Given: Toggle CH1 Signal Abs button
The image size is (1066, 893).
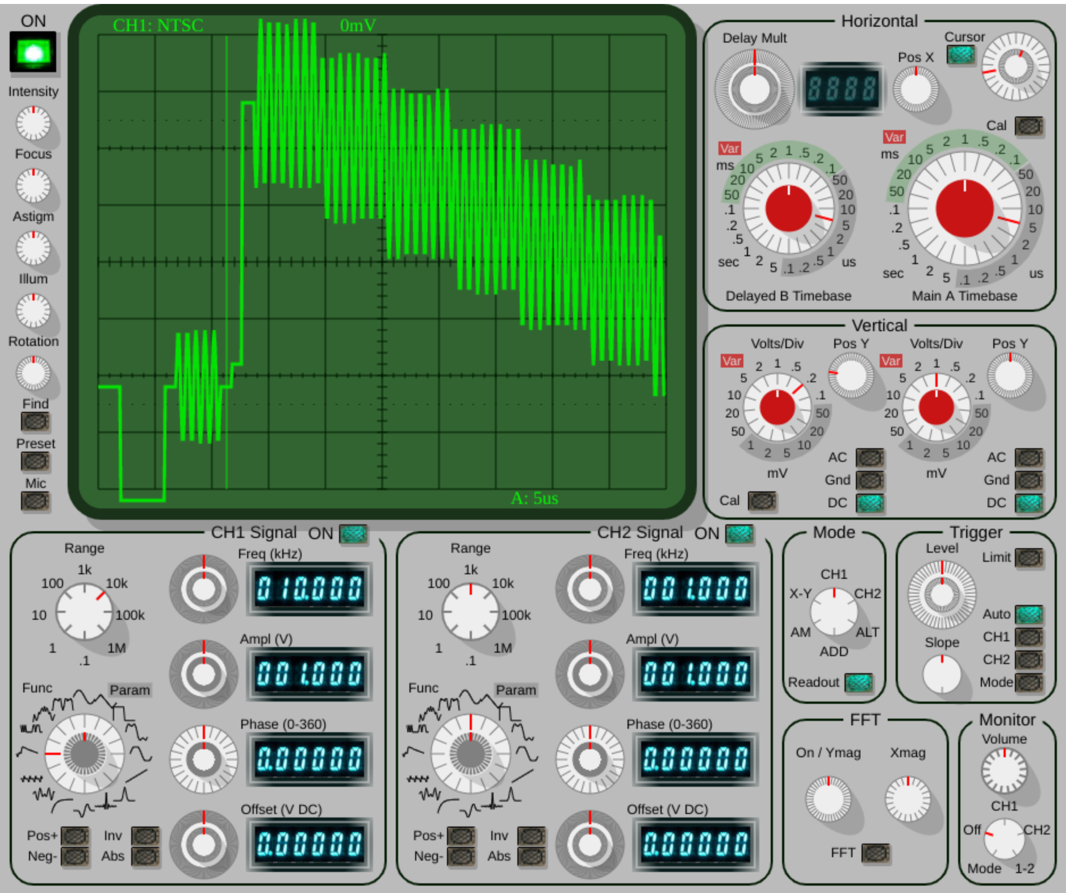Looking at the screenshot, I should (x=145, y=857).
